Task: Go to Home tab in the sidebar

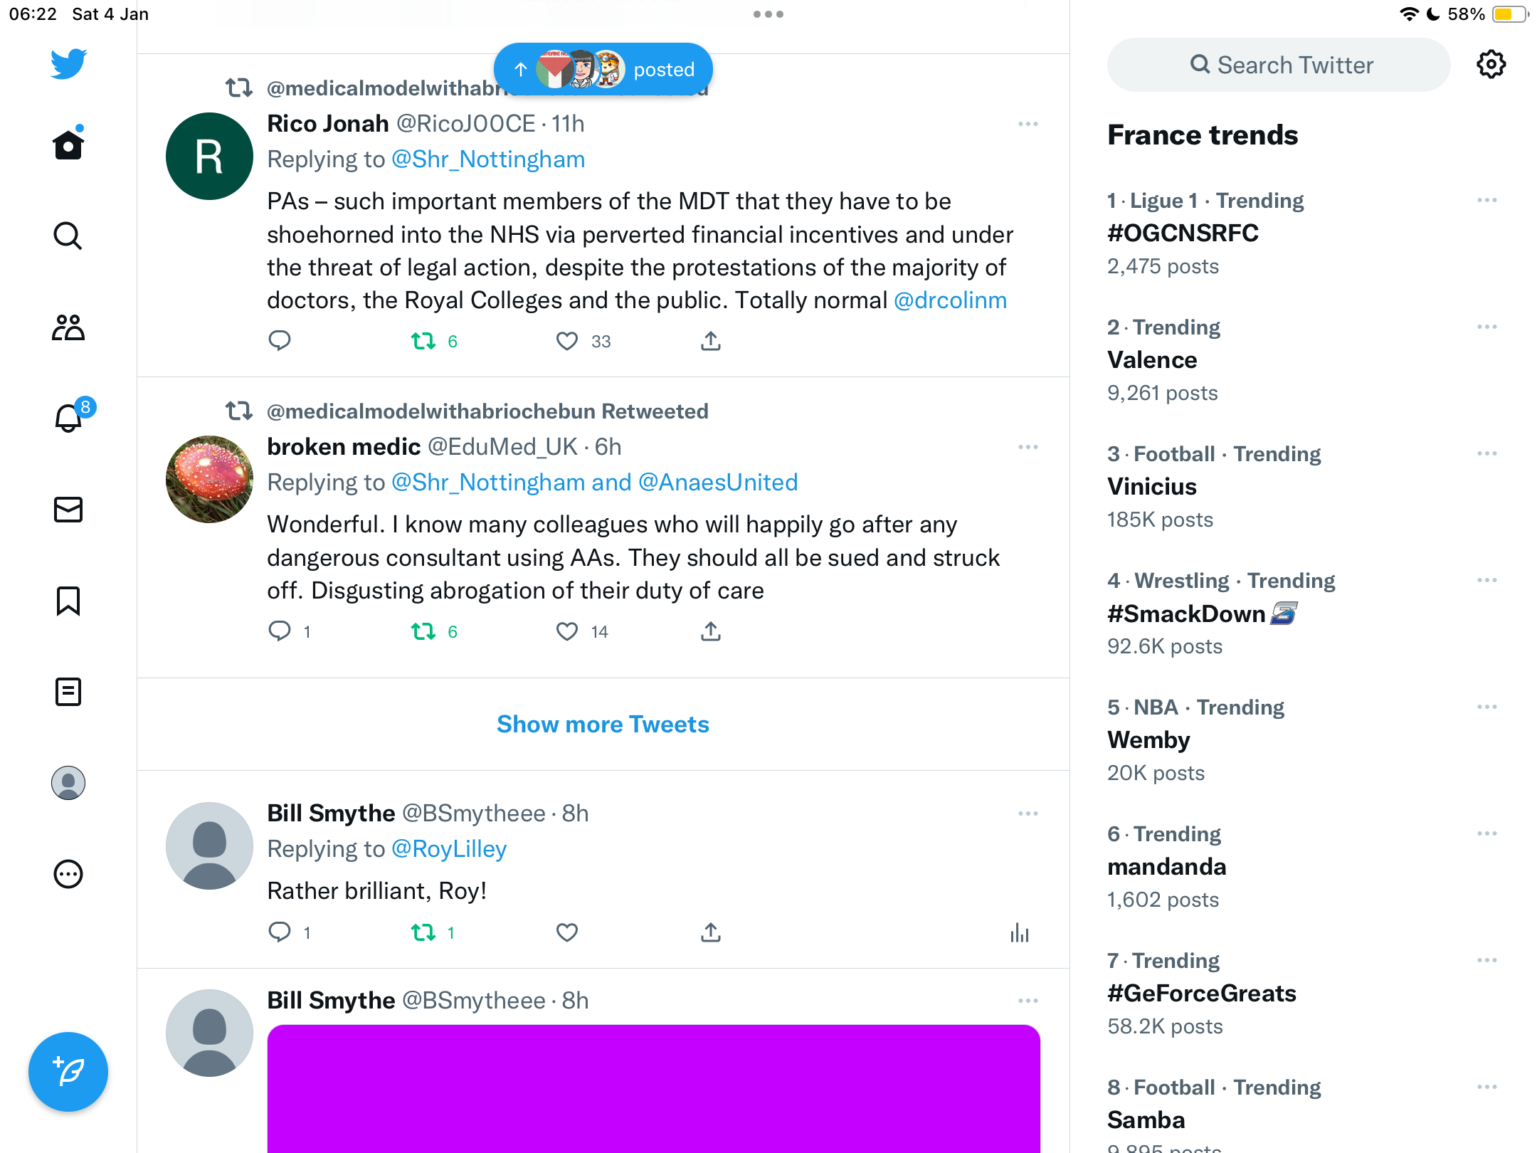Action: tap(68, 144)
